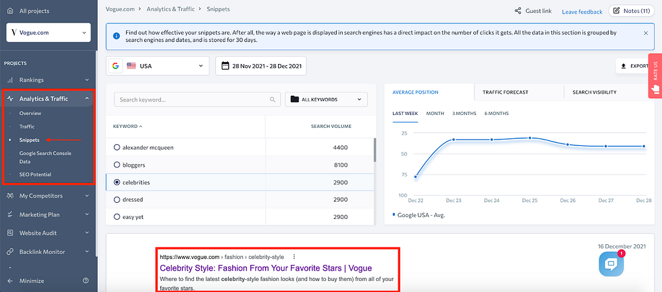662x292 pixels.
Task: Select the dressed keyword radio button
Action: click(117, 200)
